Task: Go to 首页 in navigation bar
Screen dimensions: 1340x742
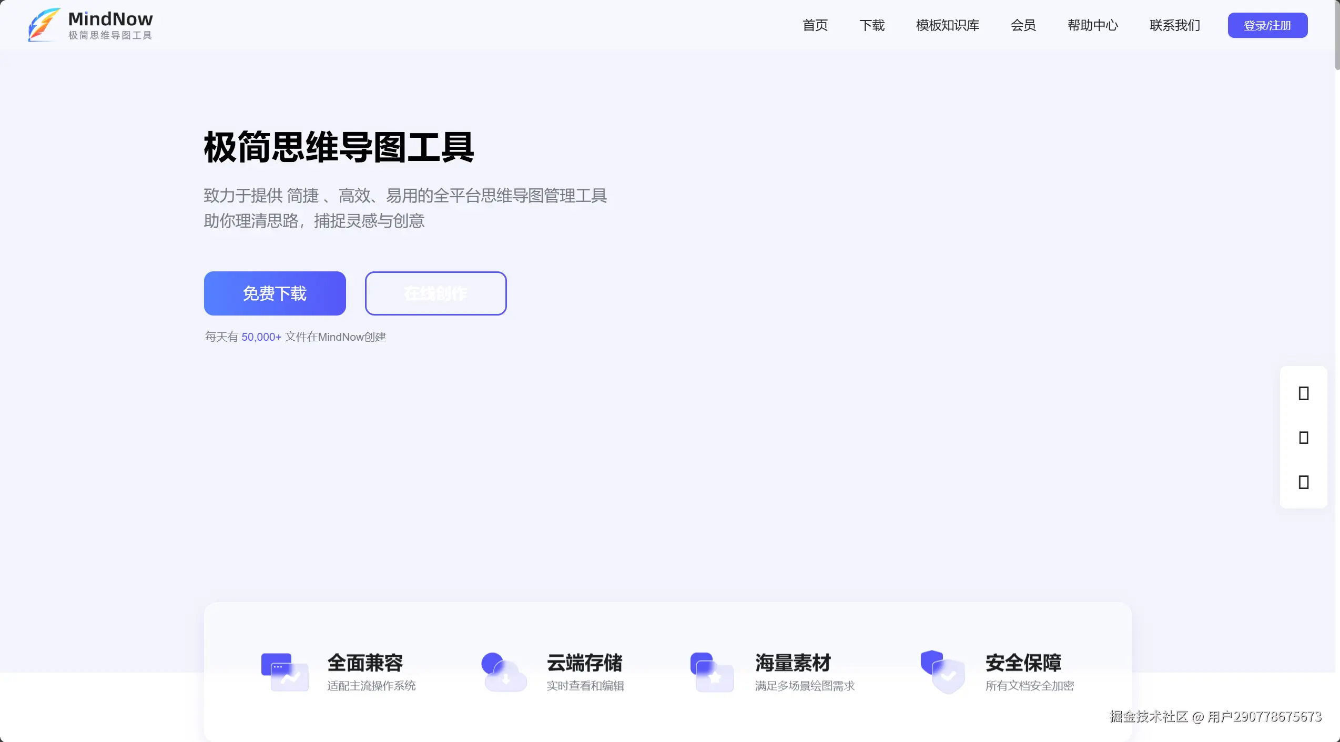Action: [815, 25]
